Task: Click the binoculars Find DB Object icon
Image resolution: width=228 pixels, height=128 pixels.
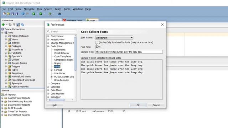Action: [59, 14]
